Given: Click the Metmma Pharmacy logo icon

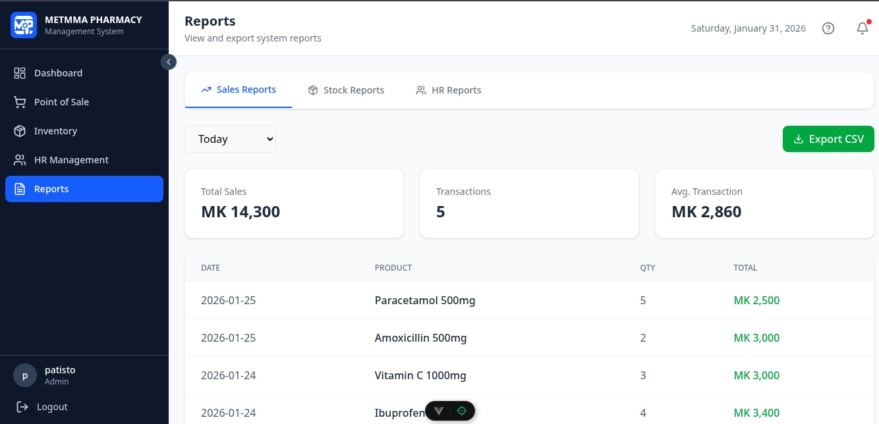Looking at the screenshot, I should point(24,25).
